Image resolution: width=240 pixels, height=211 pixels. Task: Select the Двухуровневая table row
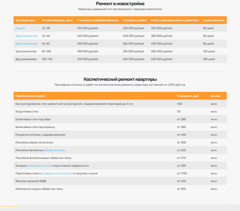pos(120,59)
